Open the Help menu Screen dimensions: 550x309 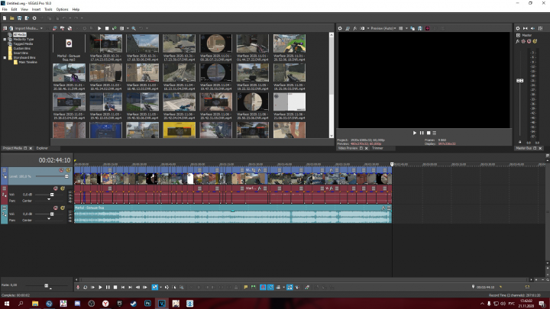coord(76,9)
